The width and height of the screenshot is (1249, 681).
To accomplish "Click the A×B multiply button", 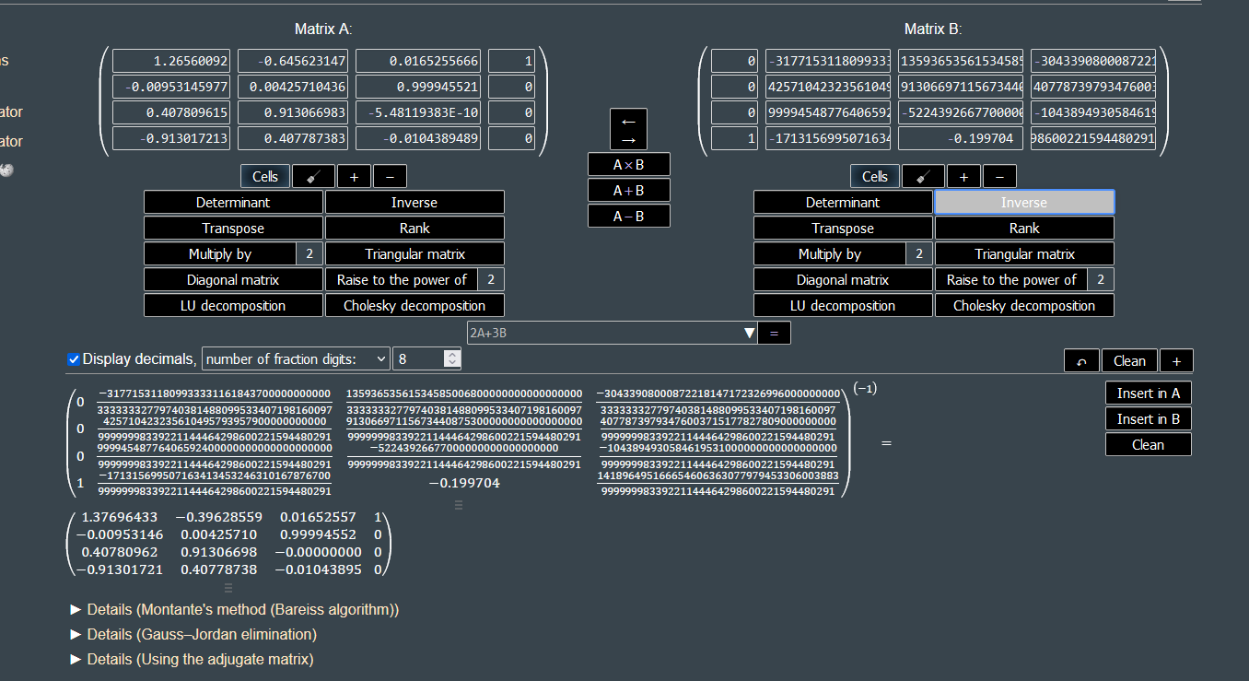I will 628,165.
